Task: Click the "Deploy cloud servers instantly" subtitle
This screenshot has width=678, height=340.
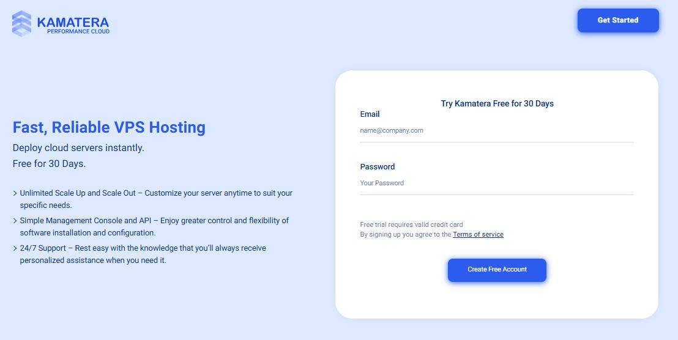Action: [x=78, y=148]
